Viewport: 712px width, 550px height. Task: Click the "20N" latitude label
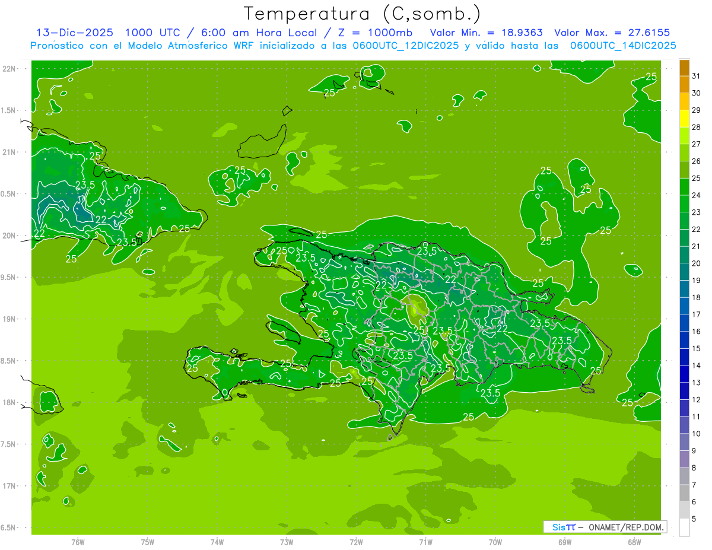click(9, 236)
